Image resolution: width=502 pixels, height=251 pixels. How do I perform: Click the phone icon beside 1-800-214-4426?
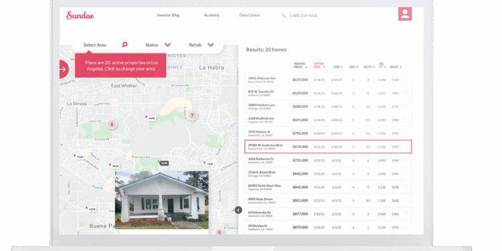284,15
